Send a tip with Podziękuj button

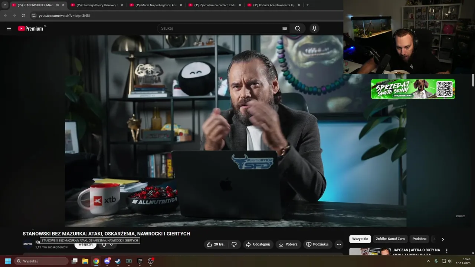(317, 244)
